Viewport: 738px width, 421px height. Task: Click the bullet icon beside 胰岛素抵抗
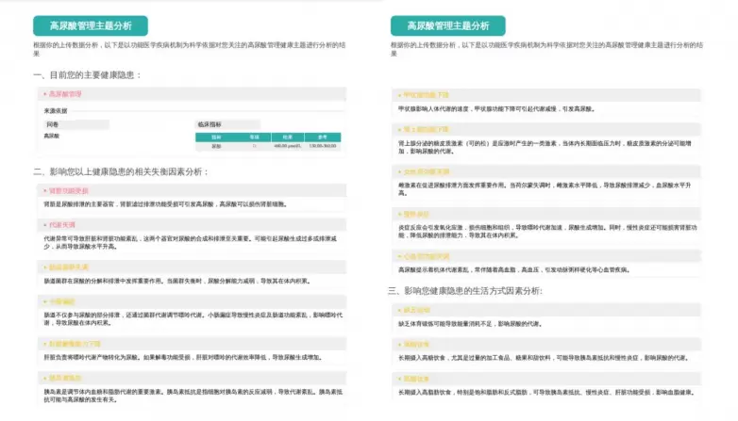[40, 377]
